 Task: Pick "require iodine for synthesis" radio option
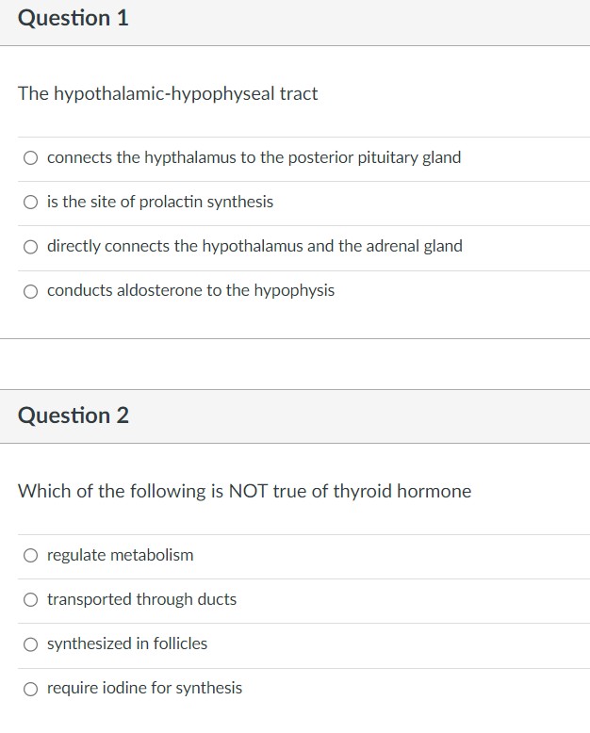pyautogui.click(x=30, y=689)
